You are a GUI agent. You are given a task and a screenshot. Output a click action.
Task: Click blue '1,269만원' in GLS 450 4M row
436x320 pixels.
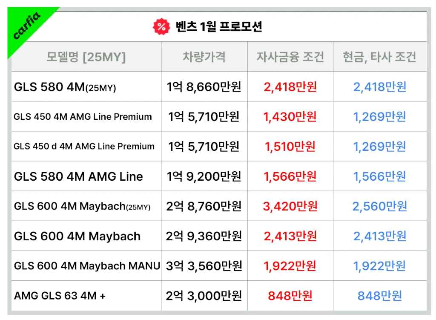(379, 117)
